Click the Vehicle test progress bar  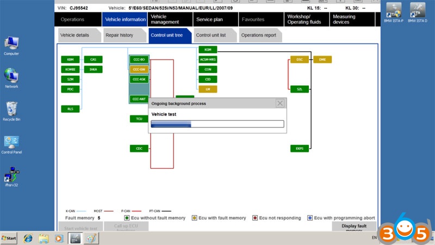217,124
